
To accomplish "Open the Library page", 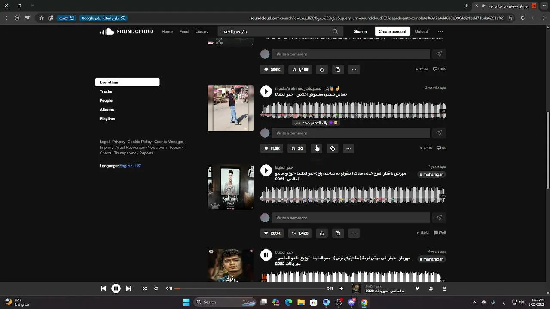I will click(x=202, y=32).
